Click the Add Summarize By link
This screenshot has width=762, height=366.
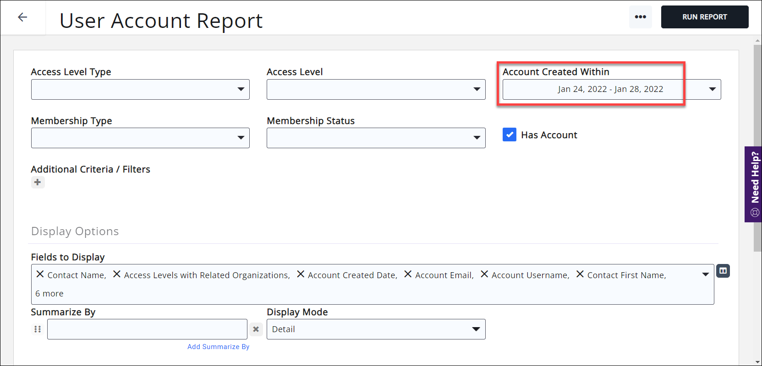coord(218,347)
